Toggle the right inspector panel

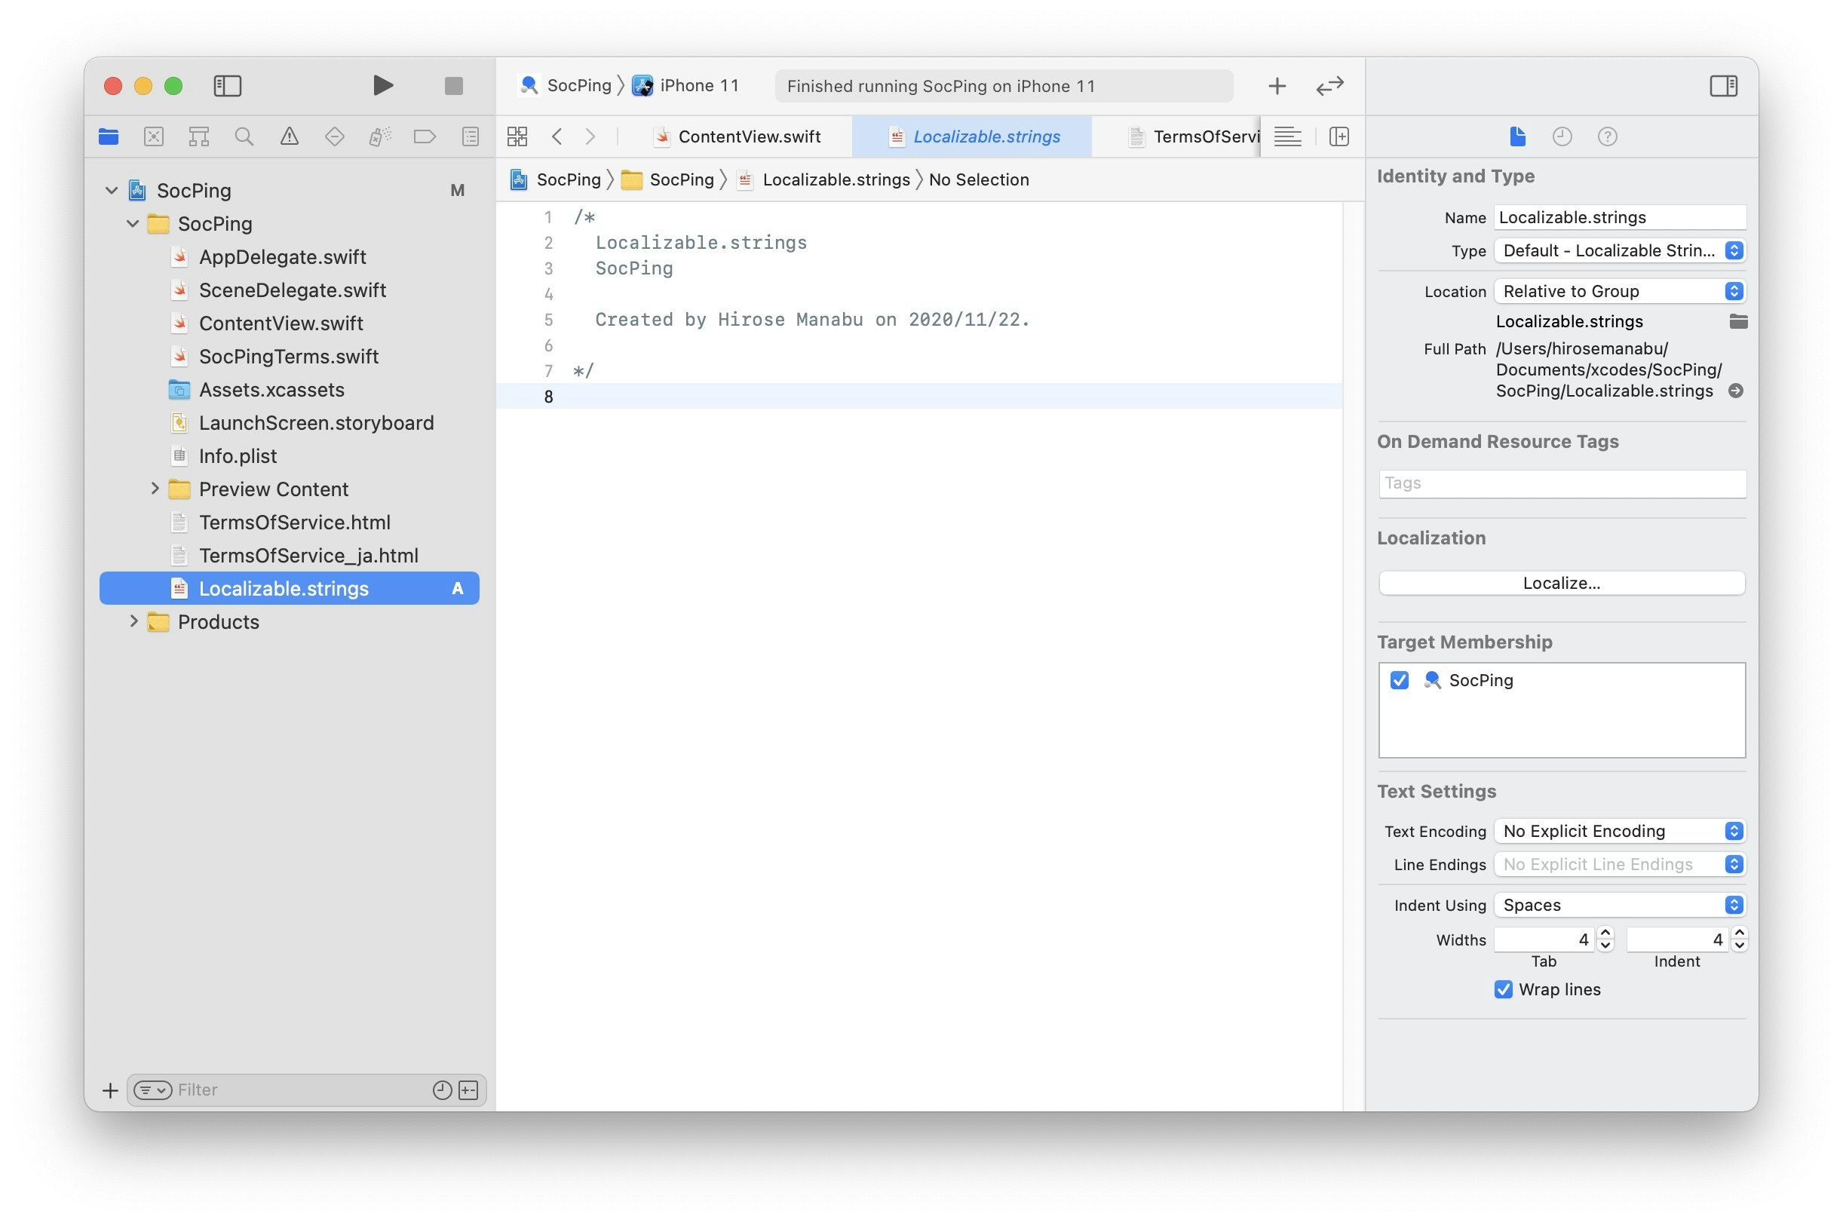click(1723, 85)
